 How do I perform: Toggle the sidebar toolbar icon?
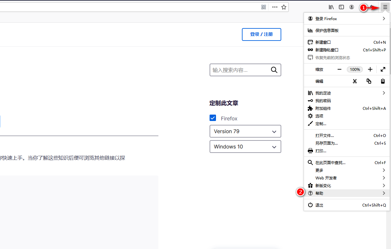click(341, 7)
